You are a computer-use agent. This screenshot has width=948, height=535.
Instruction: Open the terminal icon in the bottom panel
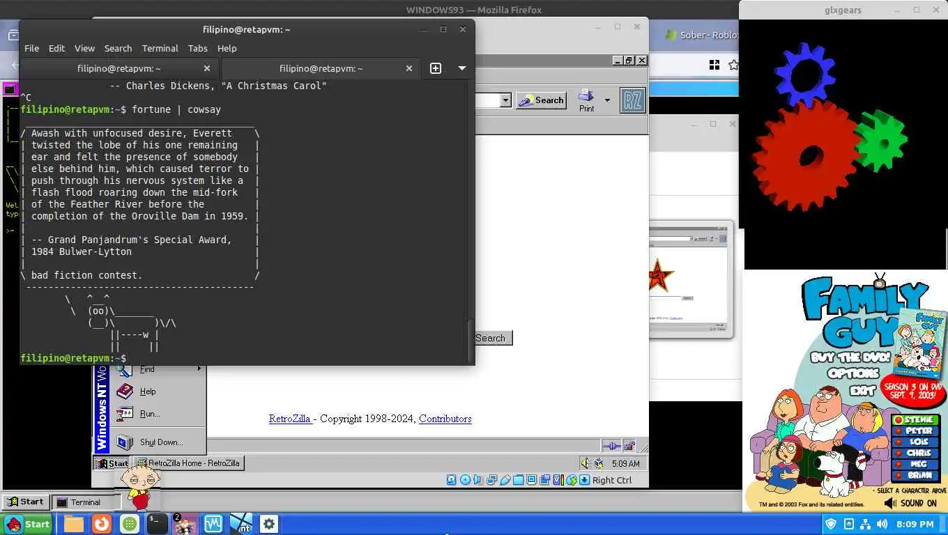pyautogui.click(x=158, y=524)
